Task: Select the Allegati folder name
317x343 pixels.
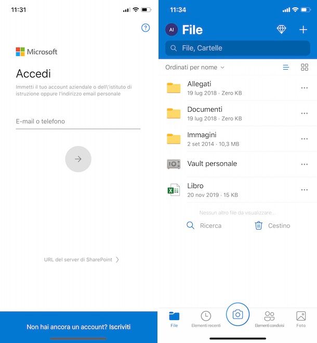Action: tap(199, 84)
